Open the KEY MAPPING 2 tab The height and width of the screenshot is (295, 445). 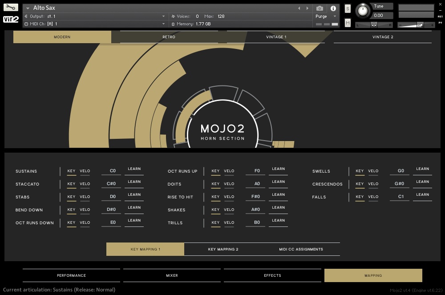223,249
